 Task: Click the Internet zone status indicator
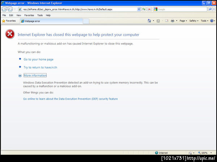(161, 153)
